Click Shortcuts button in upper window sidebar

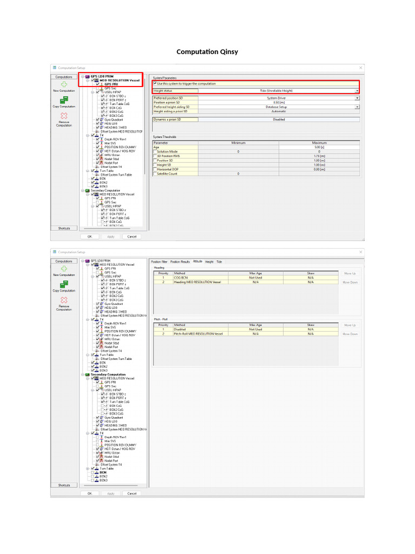[64, 228]
